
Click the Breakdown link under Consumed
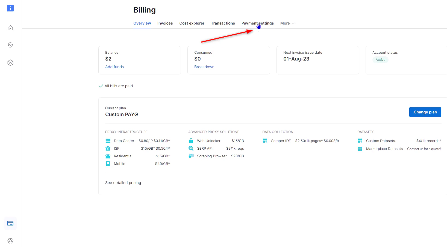pos(204,67)
